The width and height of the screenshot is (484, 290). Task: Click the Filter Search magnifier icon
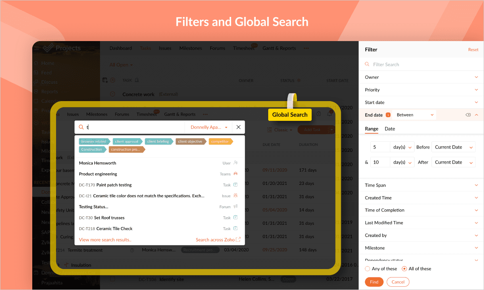[367, 64]
